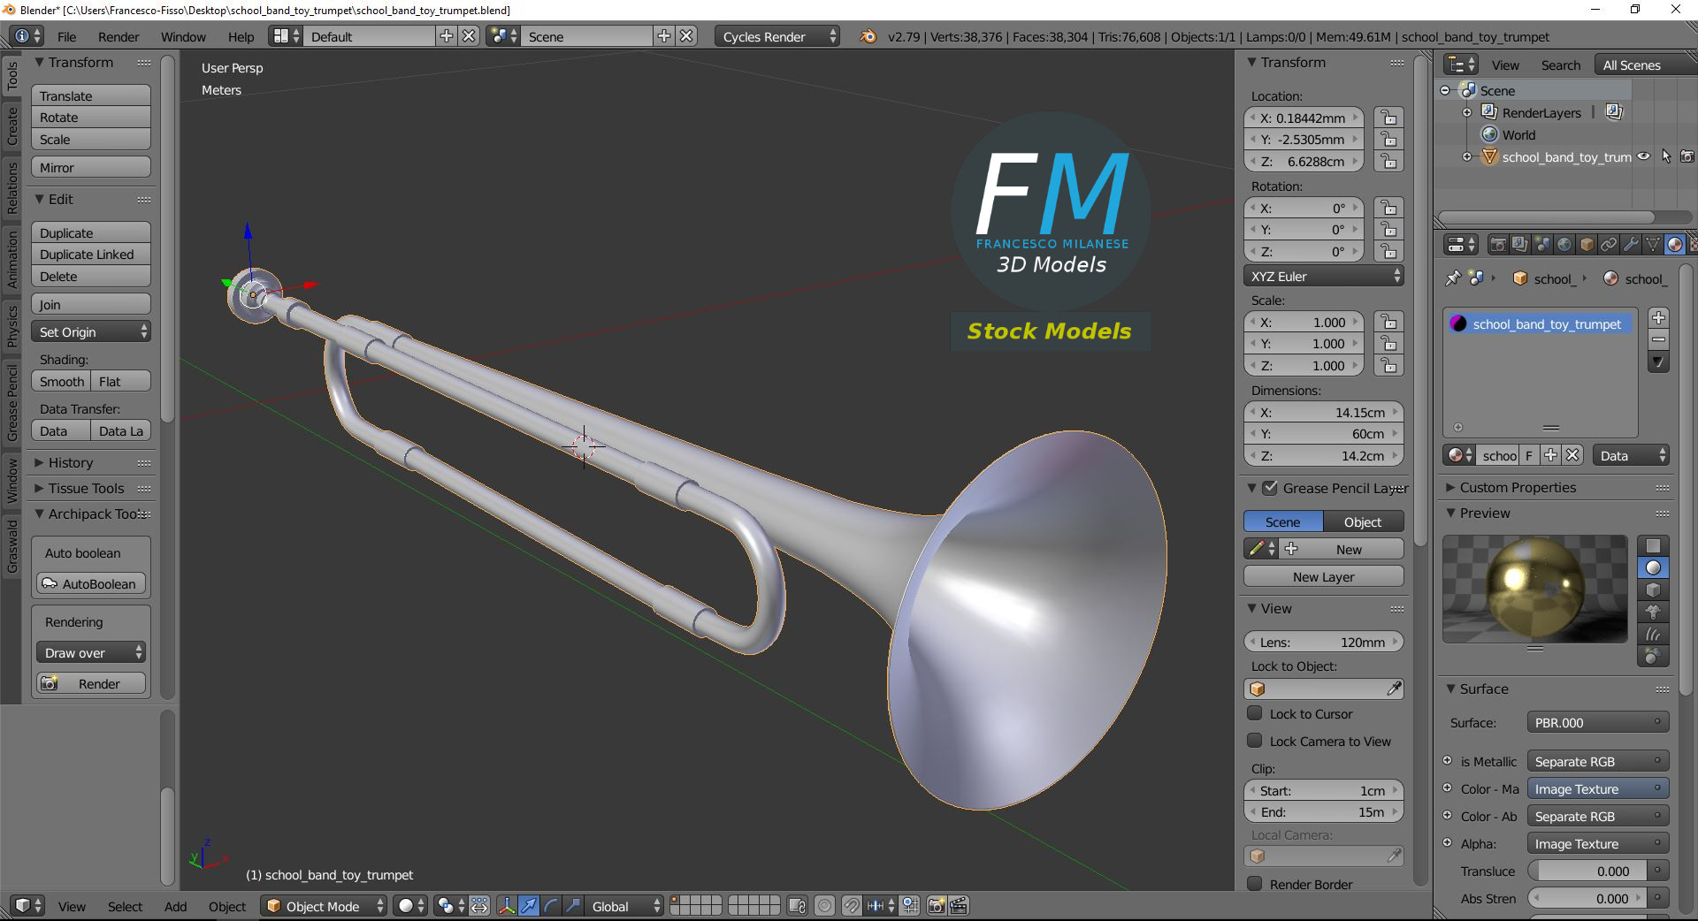The height and width of the screenshot is (921, 1698).
Task: Select the rotate manipulator arc icon
Action: 551,906
